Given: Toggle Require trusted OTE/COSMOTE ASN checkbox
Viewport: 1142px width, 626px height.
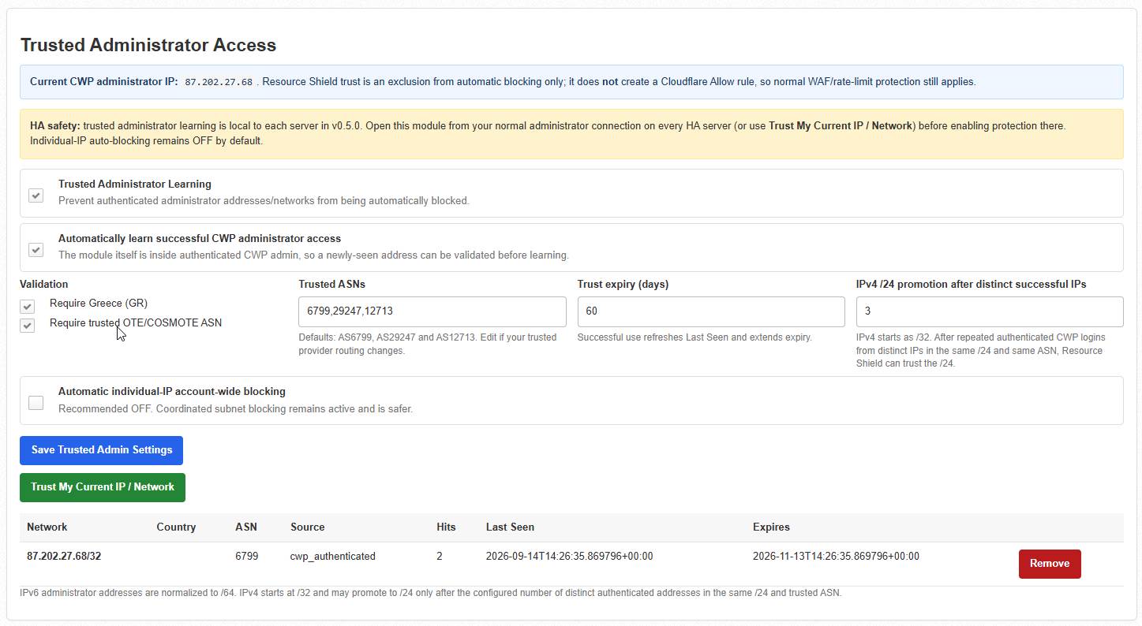Looking at the screenshot, I should click(x=28, y=326).
